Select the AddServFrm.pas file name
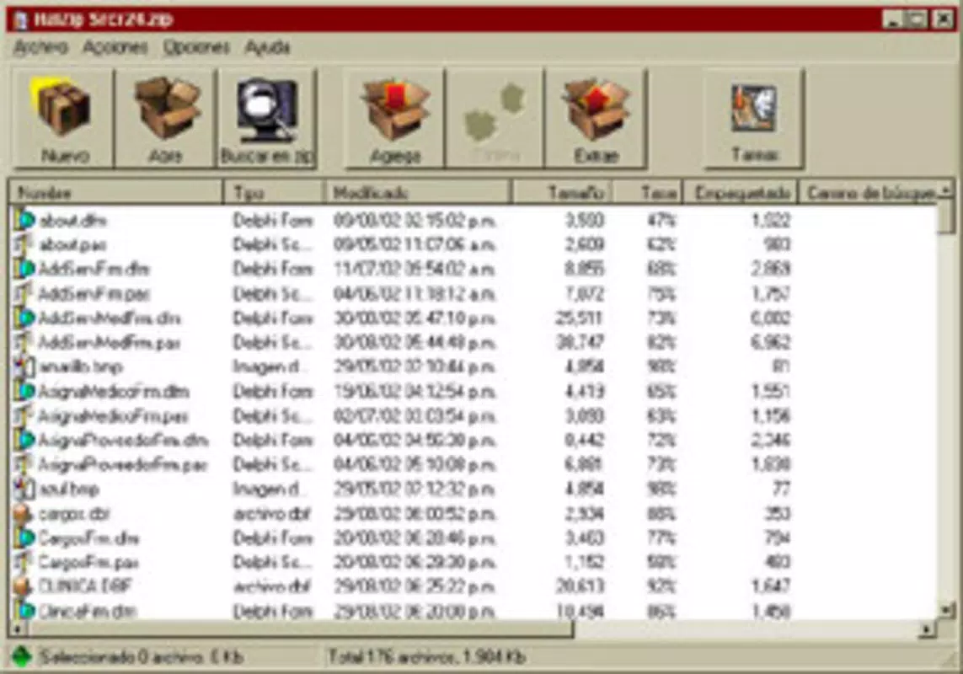 (94, 294)
